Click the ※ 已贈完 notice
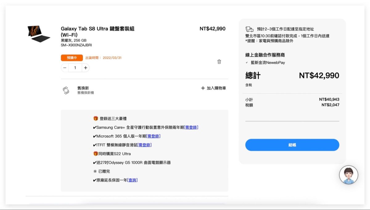This screenshot has width=370, height=210. (x=101, y=171)
